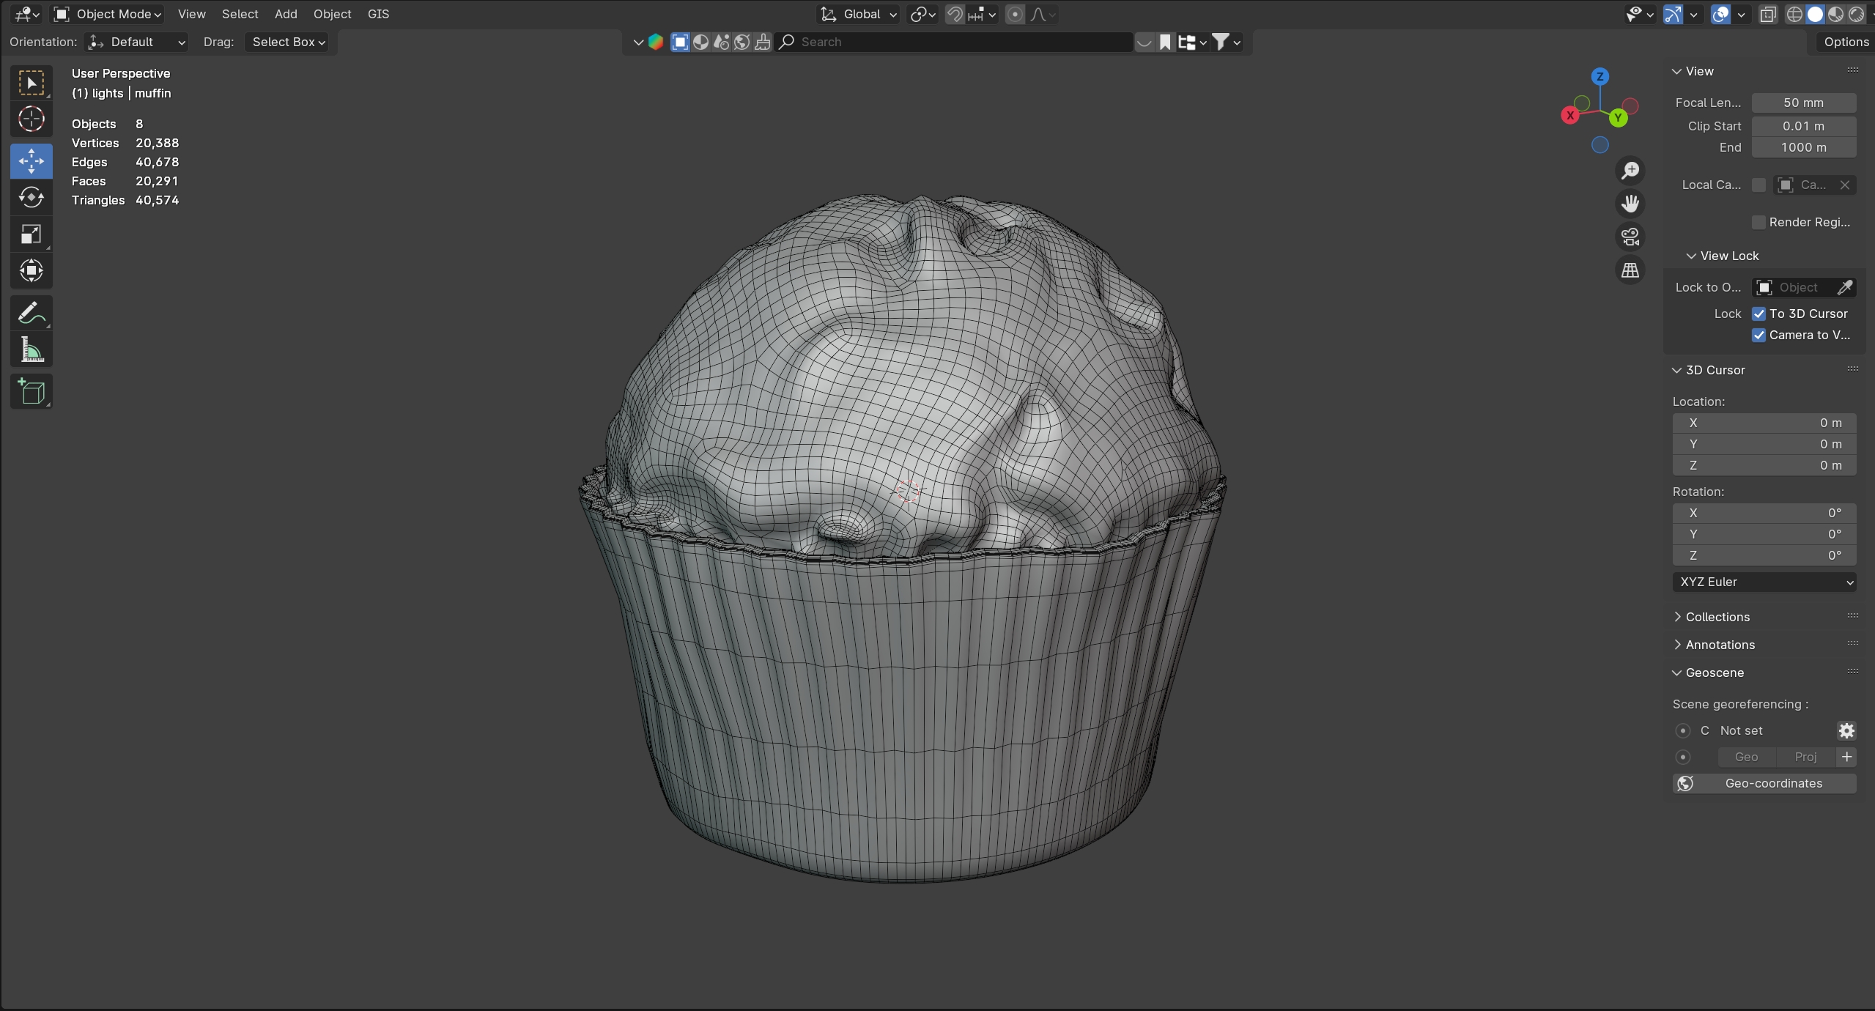Image resolution: width=1875 pixels, height=1011 pixels.
Task: Select the Scale tool
Action: click(31, 234)
